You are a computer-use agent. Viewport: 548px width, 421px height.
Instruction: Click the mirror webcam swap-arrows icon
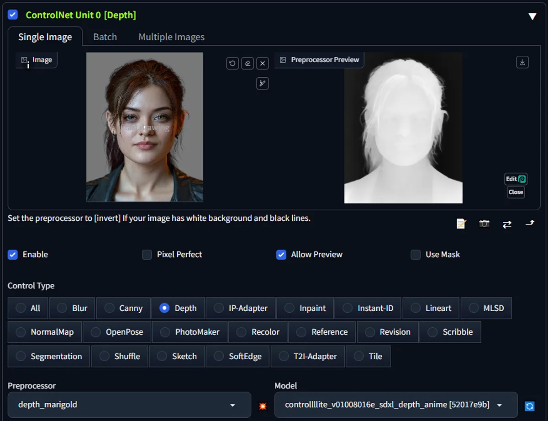[507, 224]
